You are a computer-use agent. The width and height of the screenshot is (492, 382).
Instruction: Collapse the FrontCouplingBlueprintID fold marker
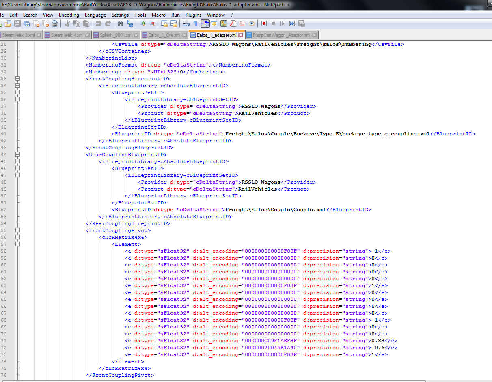click(x=17, y=79)
